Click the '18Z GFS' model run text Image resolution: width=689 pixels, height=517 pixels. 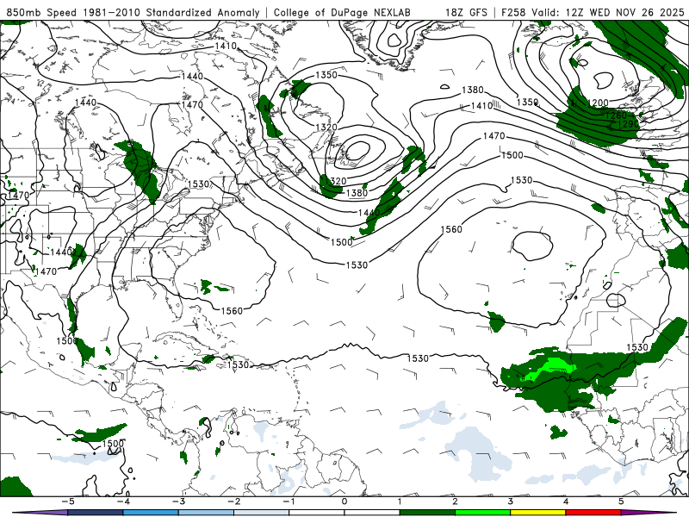click(466, 12)
